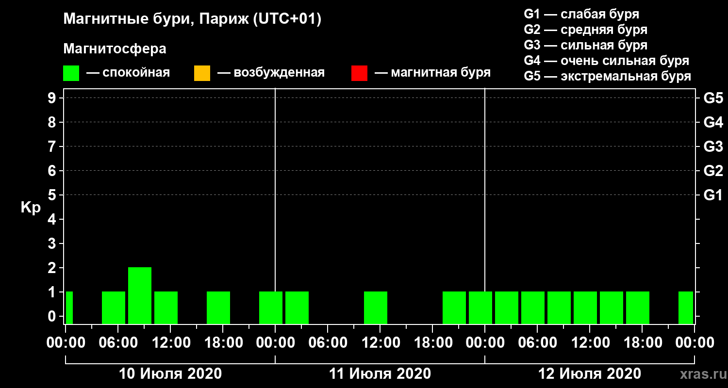The width and height of the screenshot is (728, 388).
Task: Click the 00:00 label starting 12 Июля
Action: [485, 343]
